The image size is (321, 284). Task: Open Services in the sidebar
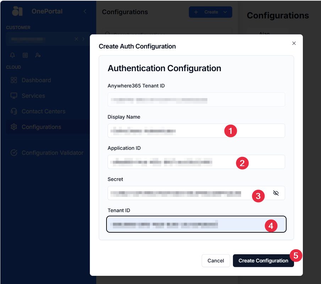click(x=48, y=96)
